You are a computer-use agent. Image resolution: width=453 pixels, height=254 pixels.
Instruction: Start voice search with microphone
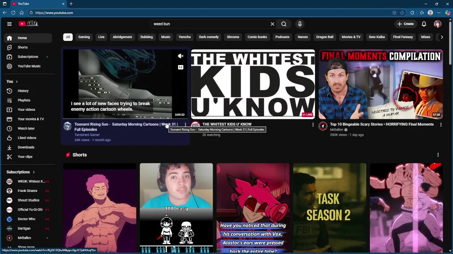[x=300, y=24]
